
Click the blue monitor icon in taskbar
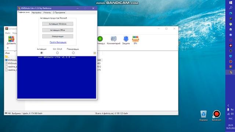tap(231, 56)
